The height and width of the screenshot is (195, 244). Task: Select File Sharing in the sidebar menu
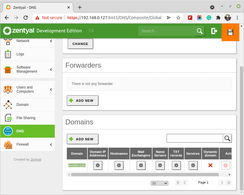[27, 118]
